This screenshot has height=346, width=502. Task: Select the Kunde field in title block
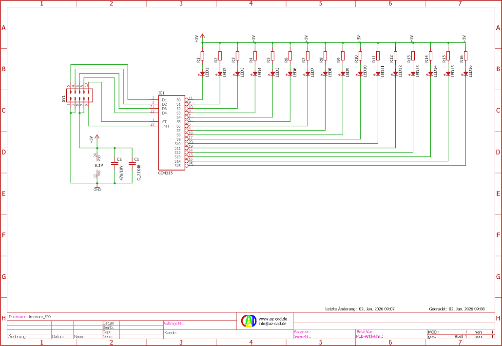coord(171,332)
